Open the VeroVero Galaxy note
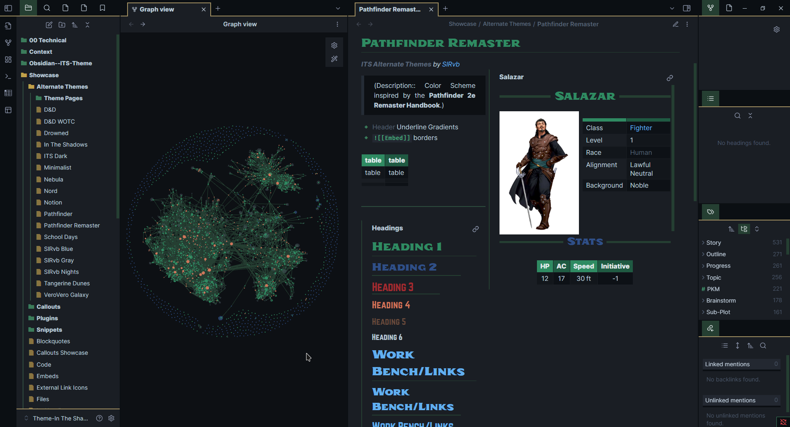This screenshot has height=427, width=790. pyautogui.click(x=66, y=295)
